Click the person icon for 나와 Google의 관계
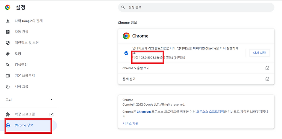The image size is (282, 139). (x=8, y=21)
